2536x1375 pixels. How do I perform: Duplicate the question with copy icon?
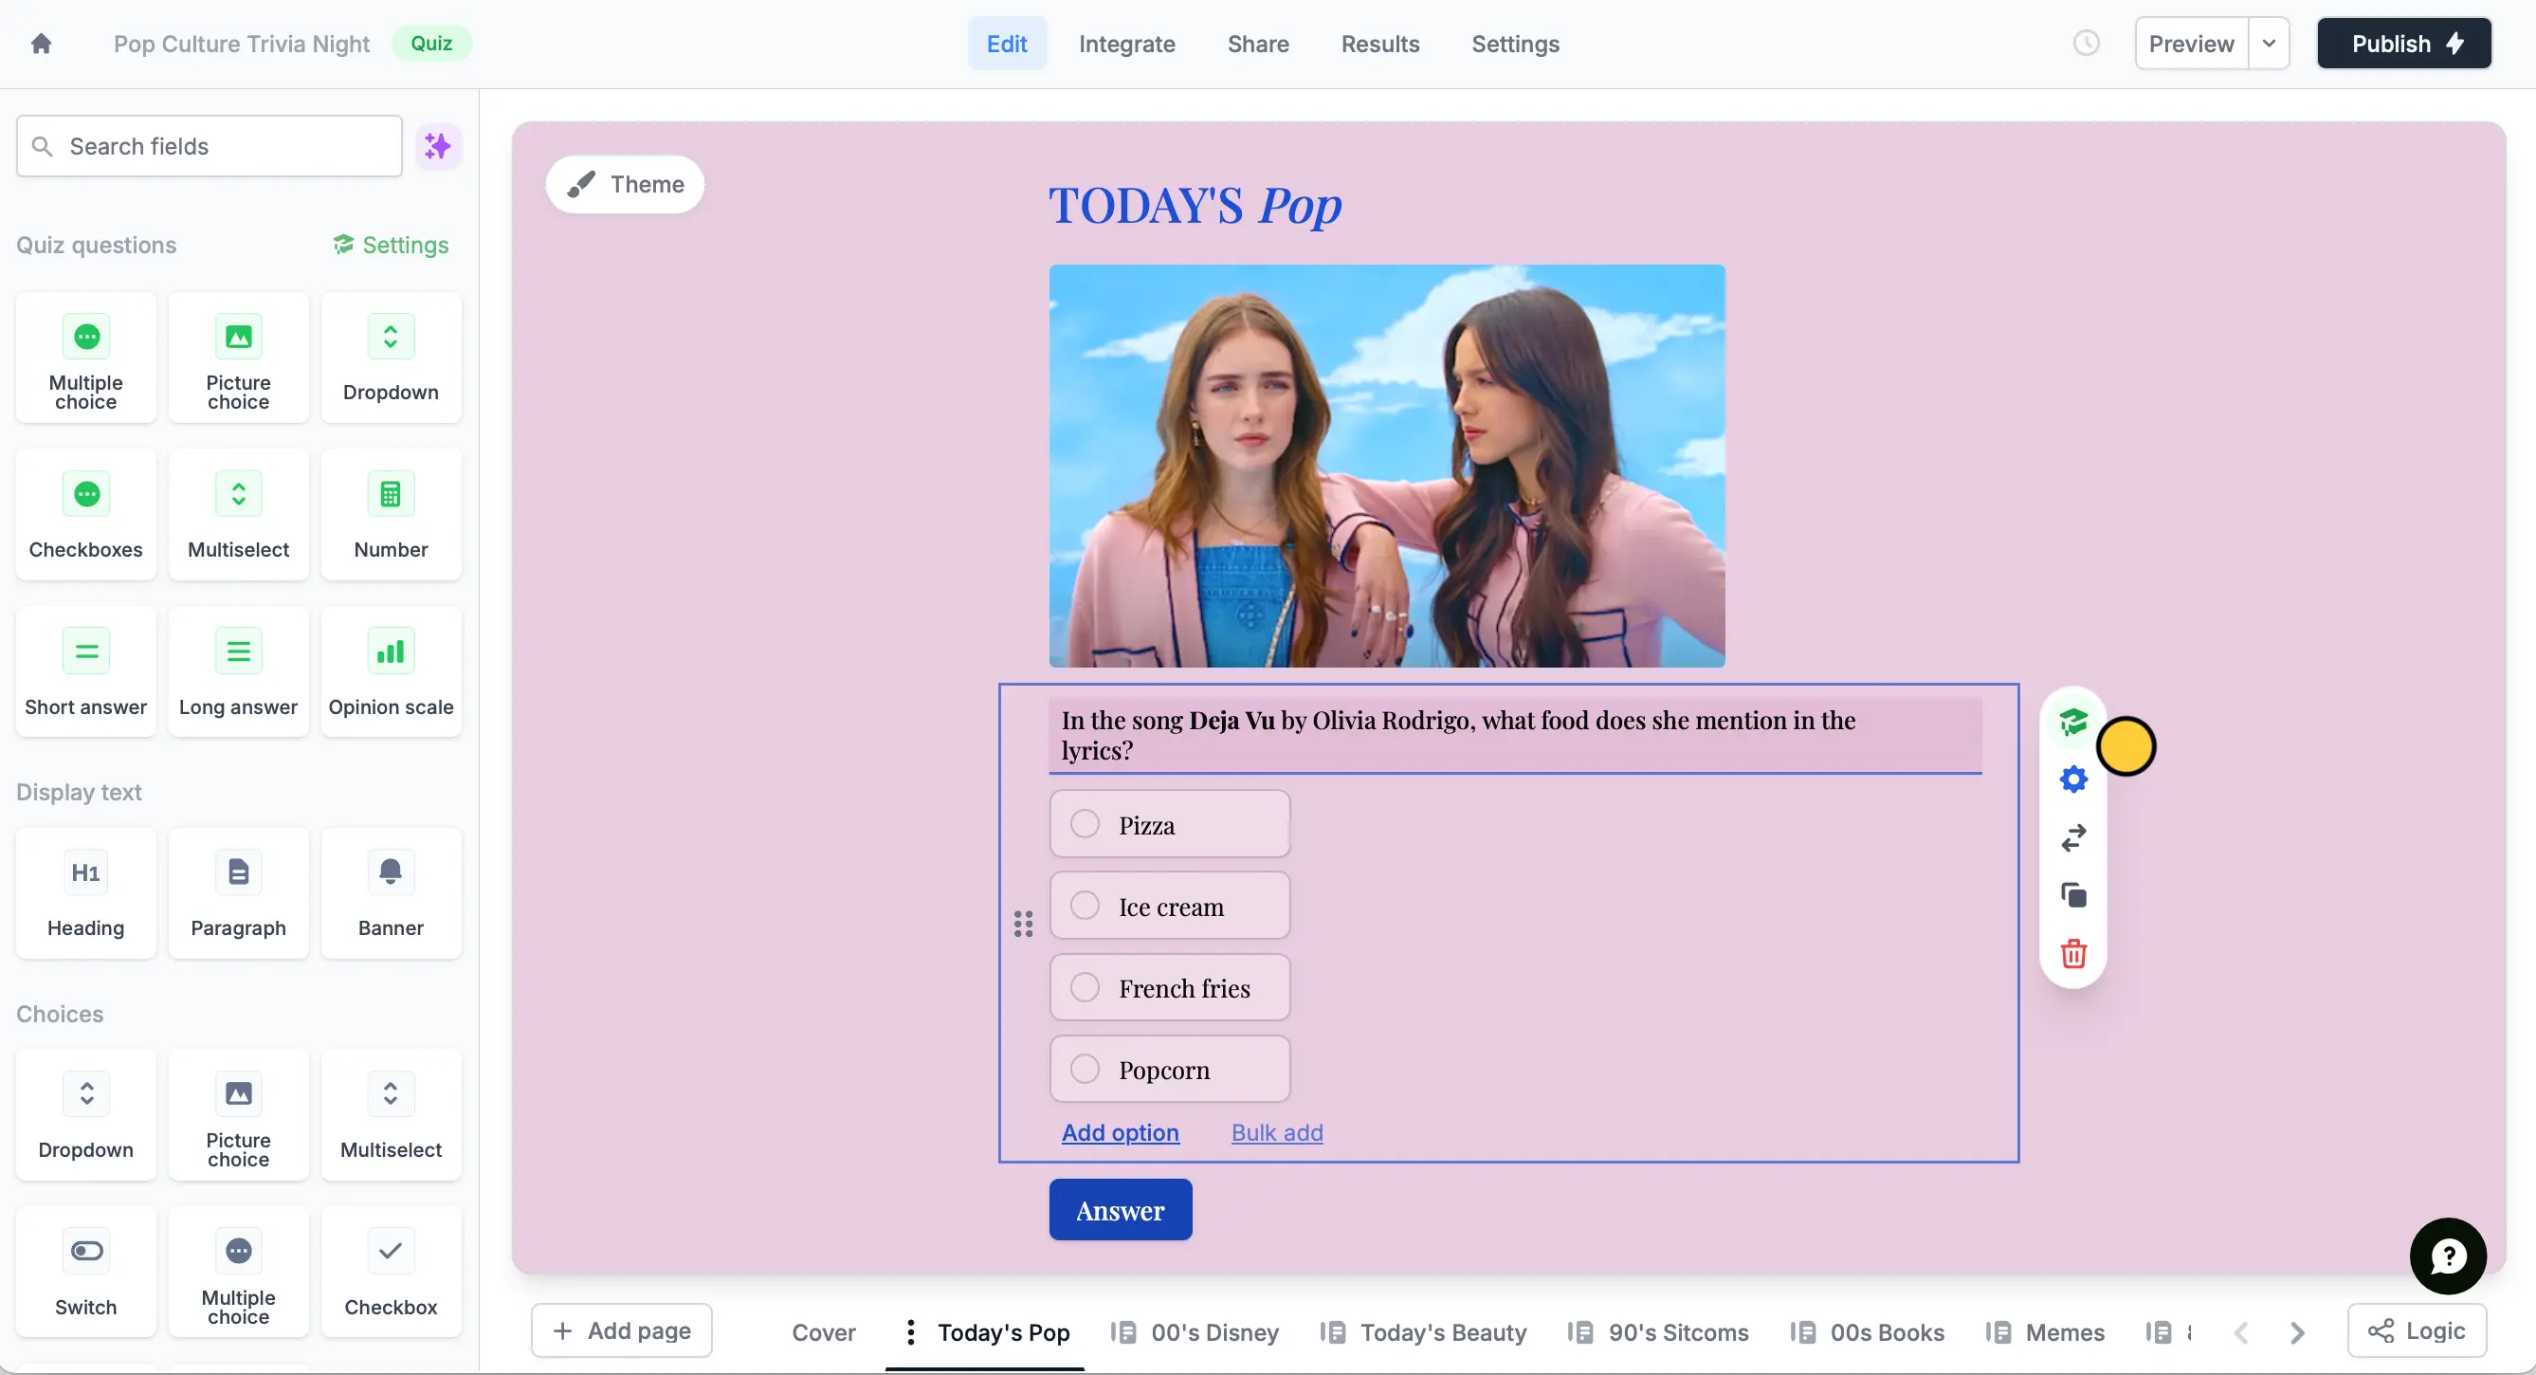[x=2073, y=895]
